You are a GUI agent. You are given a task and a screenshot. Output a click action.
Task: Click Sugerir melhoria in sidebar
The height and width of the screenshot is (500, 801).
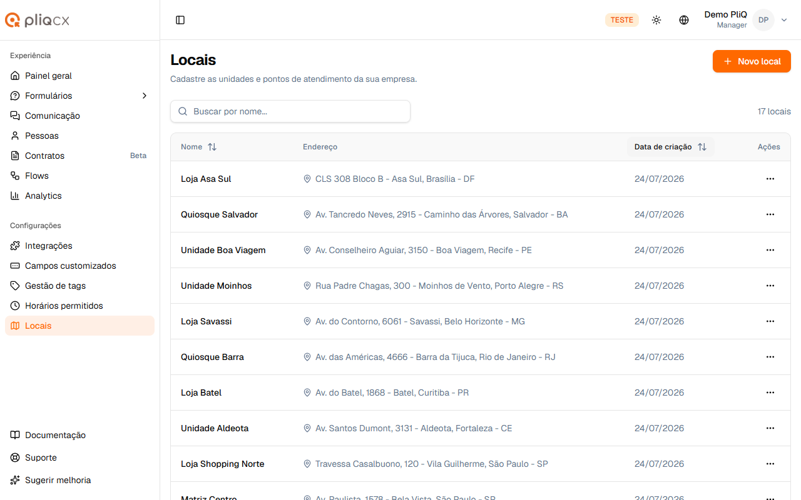[79, 480]
